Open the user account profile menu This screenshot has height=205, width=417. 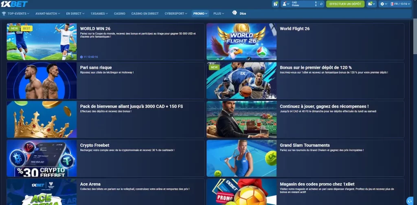pos(286,4)
